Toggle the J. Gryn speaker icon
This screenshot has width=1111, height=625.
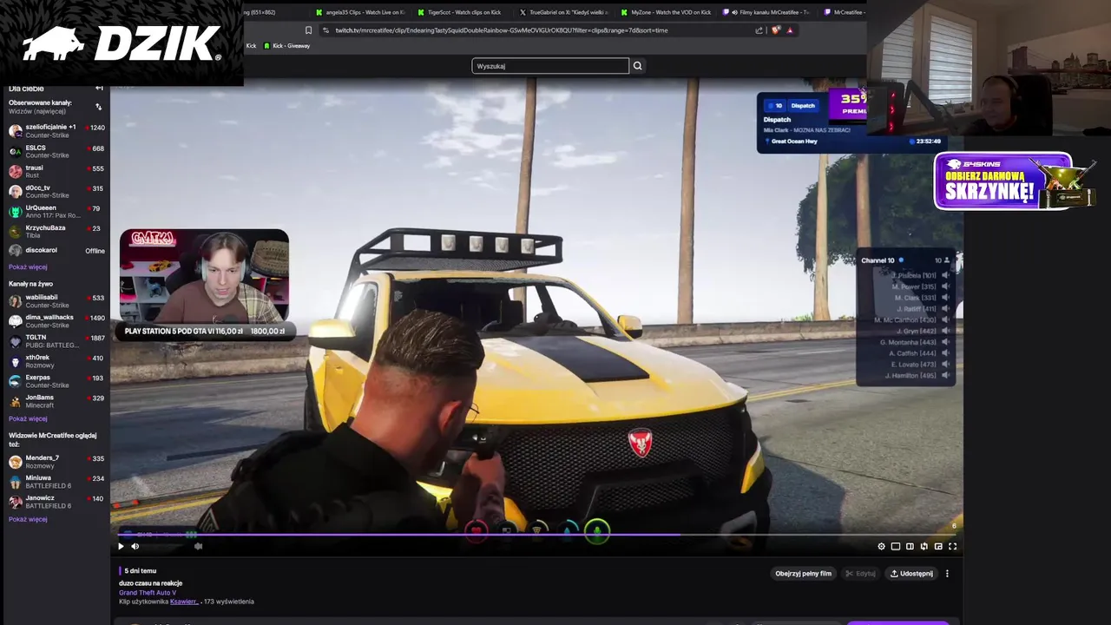click(x=945, y=331)
